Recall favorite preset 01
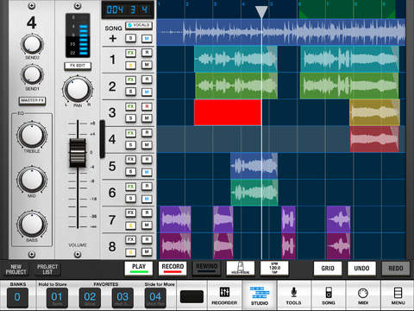This screenshot has height=311, width=414. [57, 297]
